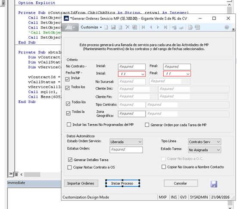The width and height of the screenshot is (237, 209).
Task: Go to Next record arrow
Action: pyautogui.click(x=158, y=27)
